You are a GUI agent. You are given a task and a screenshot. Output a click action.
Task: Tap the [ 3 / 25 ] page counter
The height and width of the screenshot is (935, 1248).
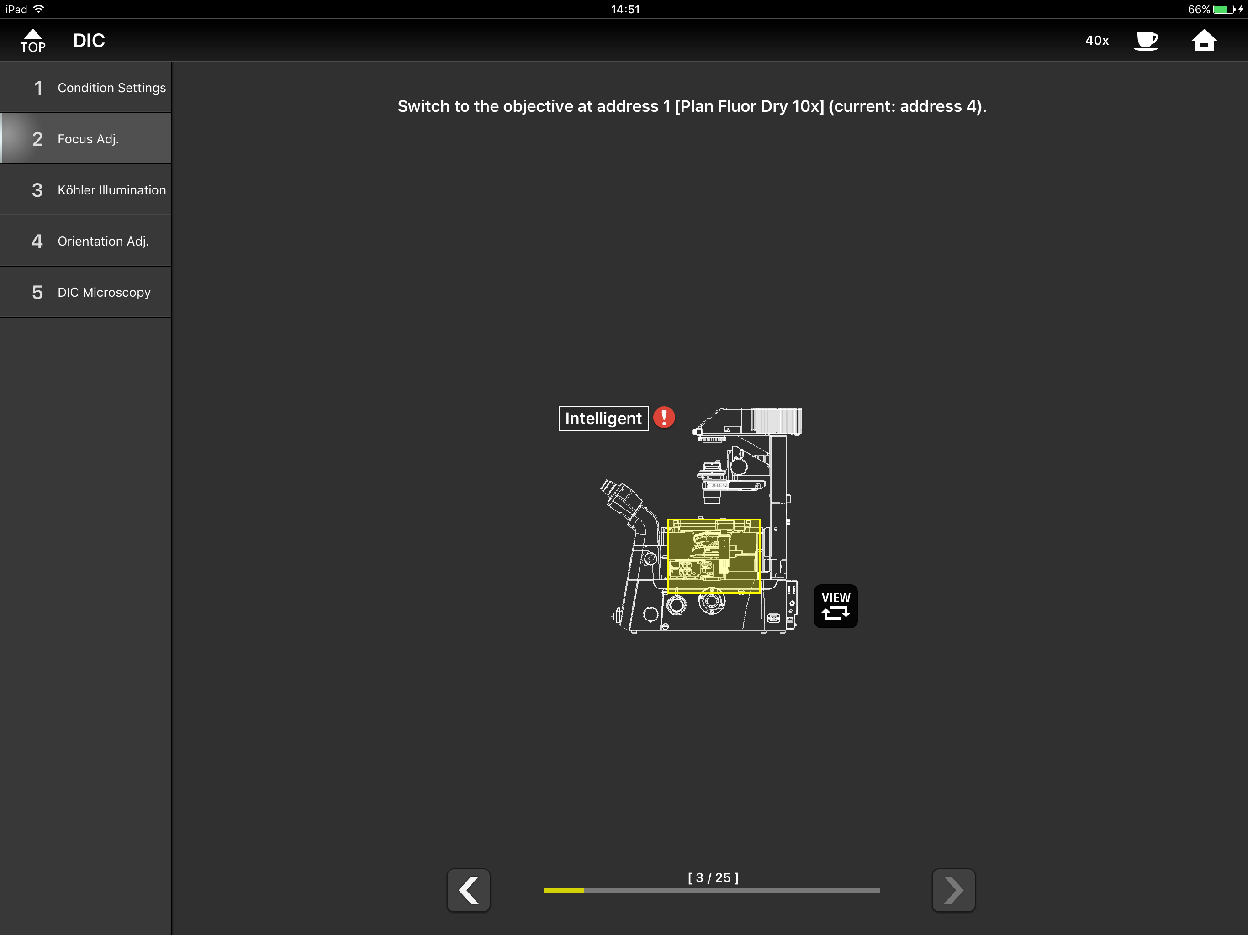[713, 877]
